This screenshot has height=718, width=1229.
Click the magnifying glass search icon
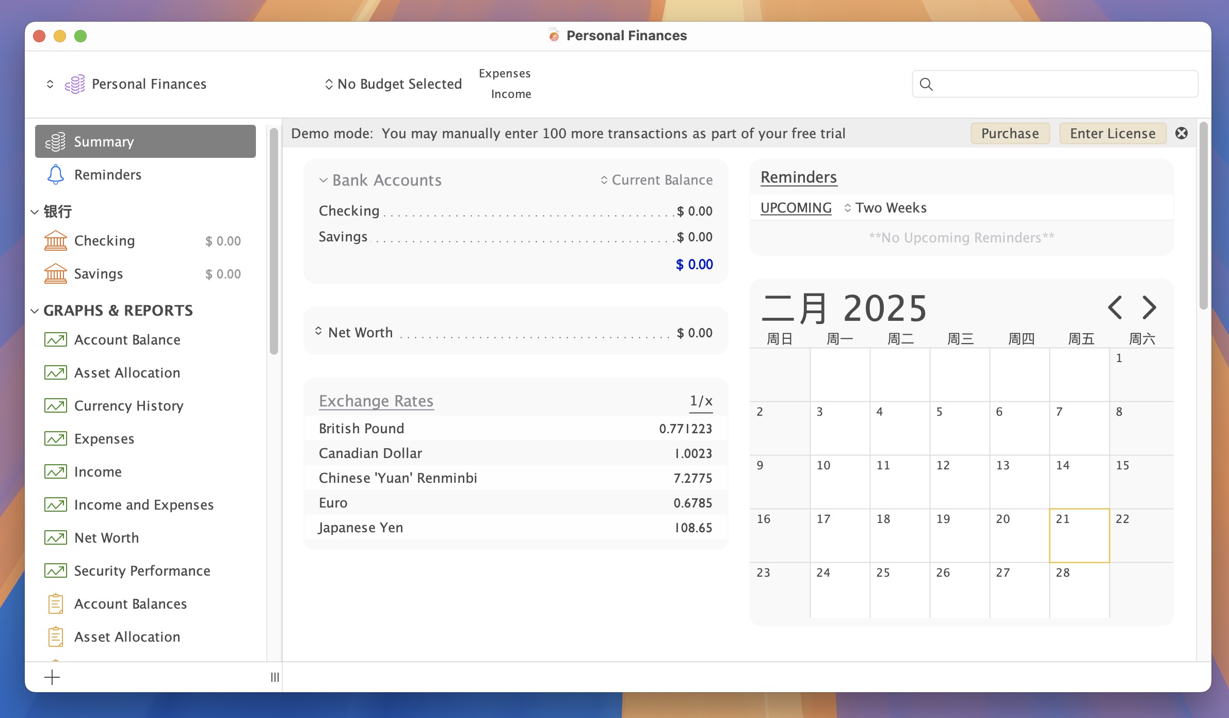click(x=926, y=84)
